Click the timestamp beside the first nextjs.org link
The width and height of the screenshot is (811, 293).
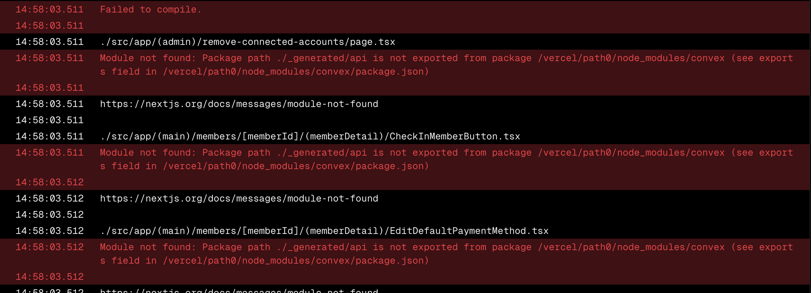tap(50, 104)
